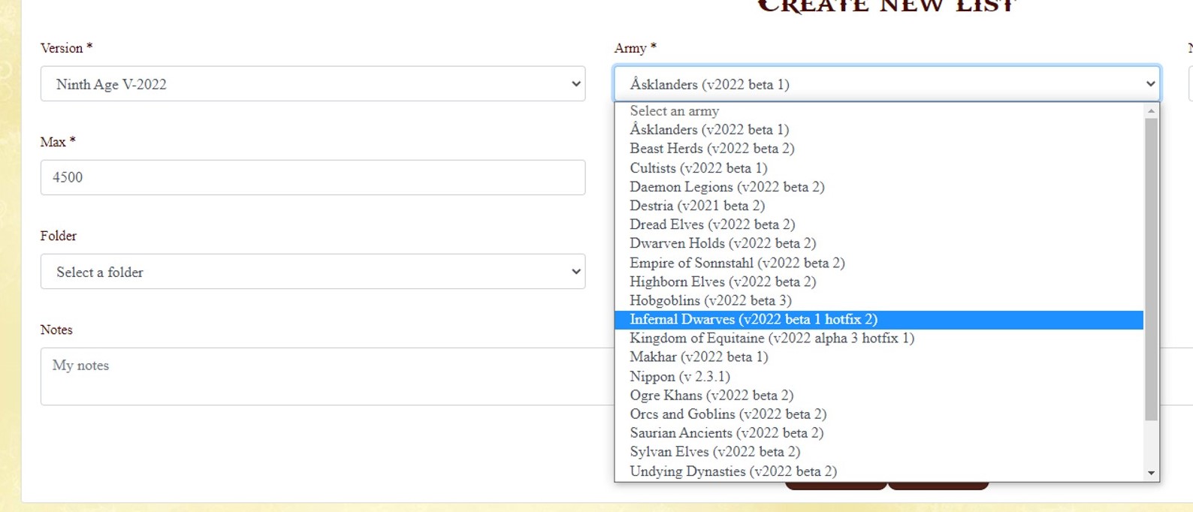
Task: Select Åsklanders option in the list
Action: (709, 130)
